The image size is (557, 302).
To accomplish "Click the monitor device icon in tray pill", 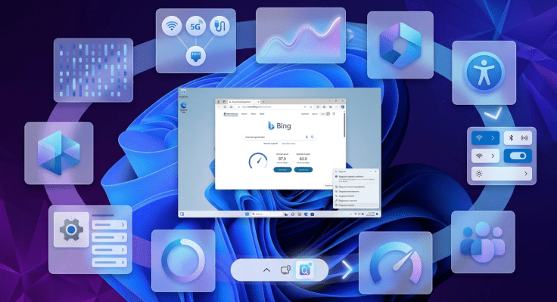I will pyautogui.click(x=285, y=270).
